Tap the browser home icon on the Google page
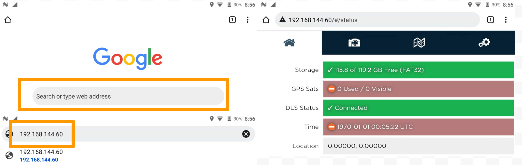Screen dimensions: 522x165 click(8, 20)
